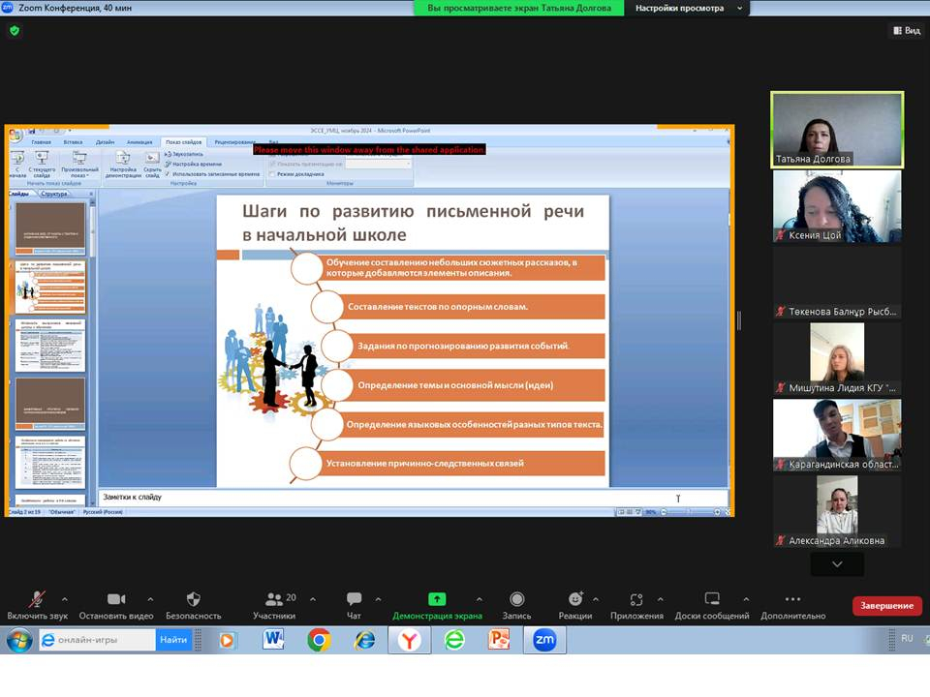930x697 pixels.
Task: Expand the arrow next to Остановить видео
Action: [x=150, y=599]
